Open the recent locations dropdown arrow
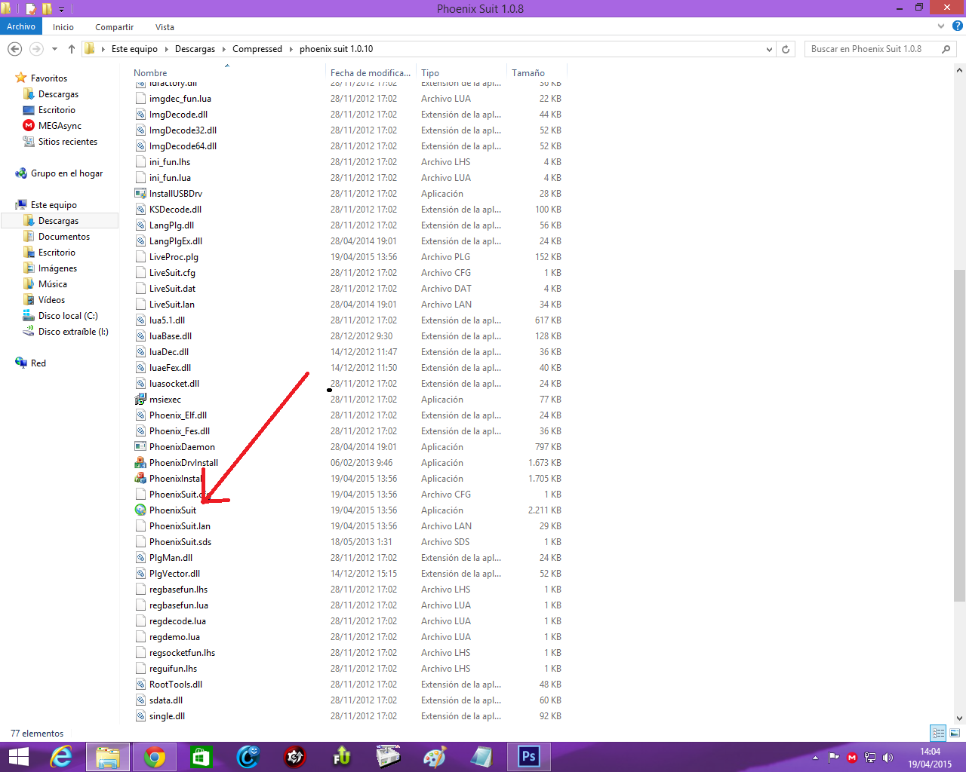This screenshot has height=772, width=966. pyautogui.click(x=54, y=49)
